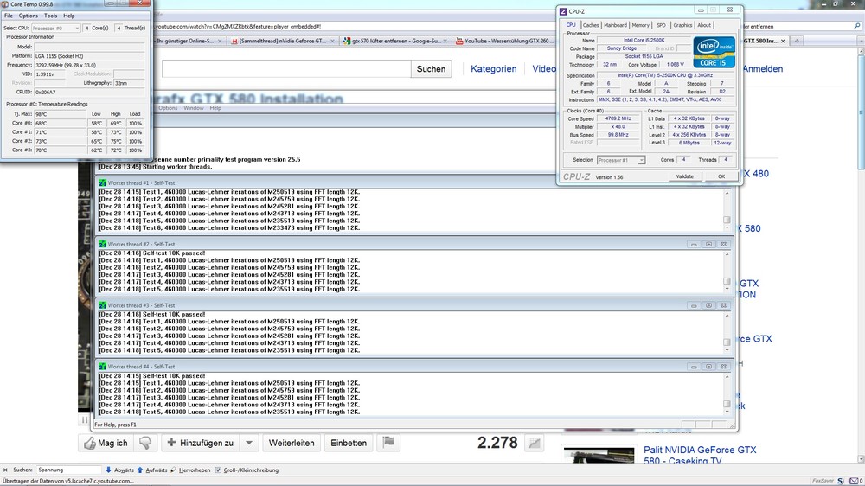Click the flag report icon
Screen dimensions: 865x486
pos(388,443)
